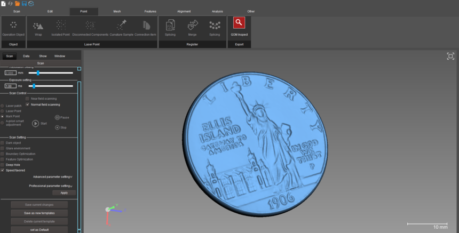
Task: Click the blue 3D cube icon
Action: (x=31, y=4)
